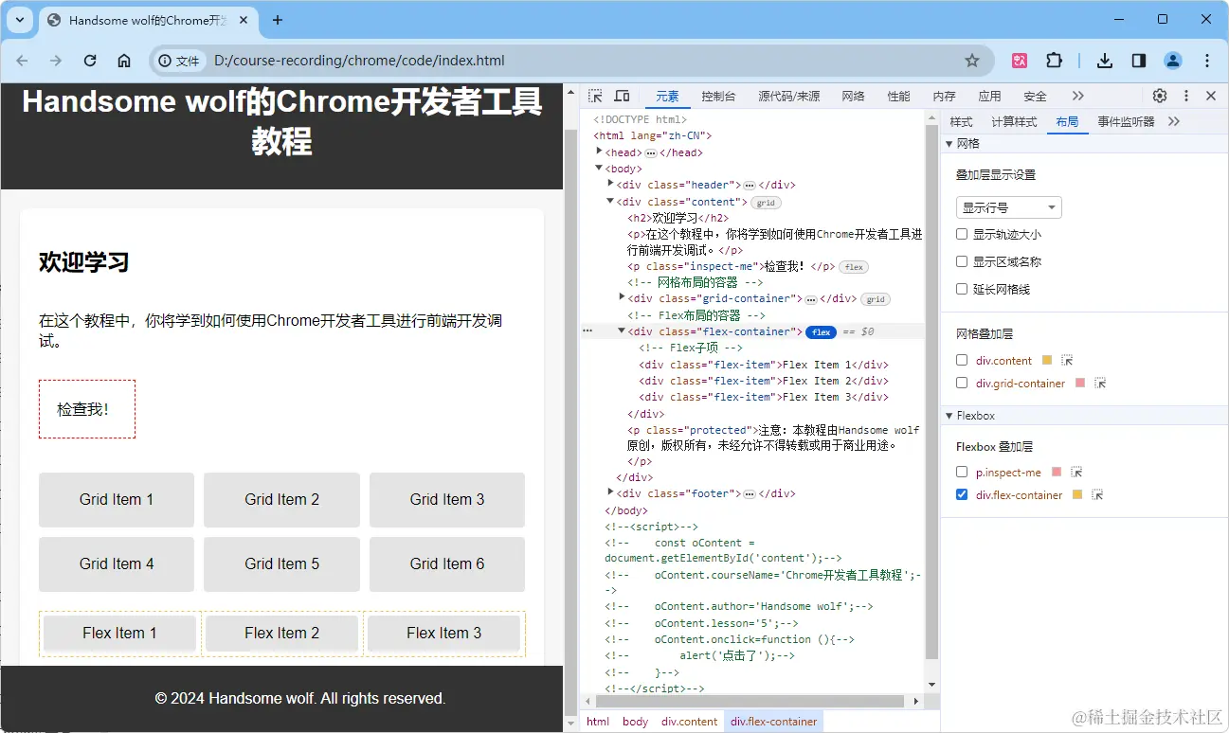Uncheck the div.flex-container flexbox overlay
This screenshot has width=1229, height=733.
962,494
